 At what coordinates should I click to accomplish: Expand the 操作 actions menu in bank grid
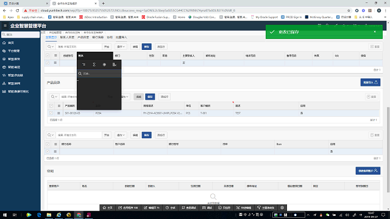coord(121,135)
